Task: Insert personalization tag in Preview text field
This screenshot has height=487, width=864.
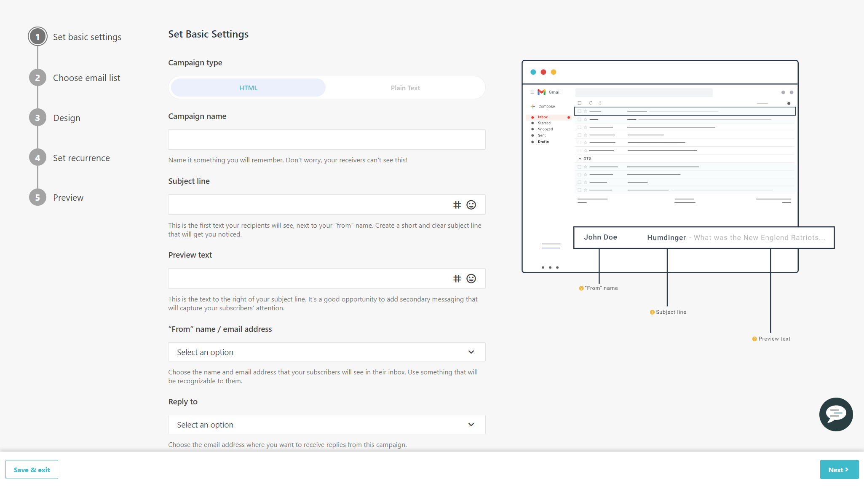Action: coord(456,278)
